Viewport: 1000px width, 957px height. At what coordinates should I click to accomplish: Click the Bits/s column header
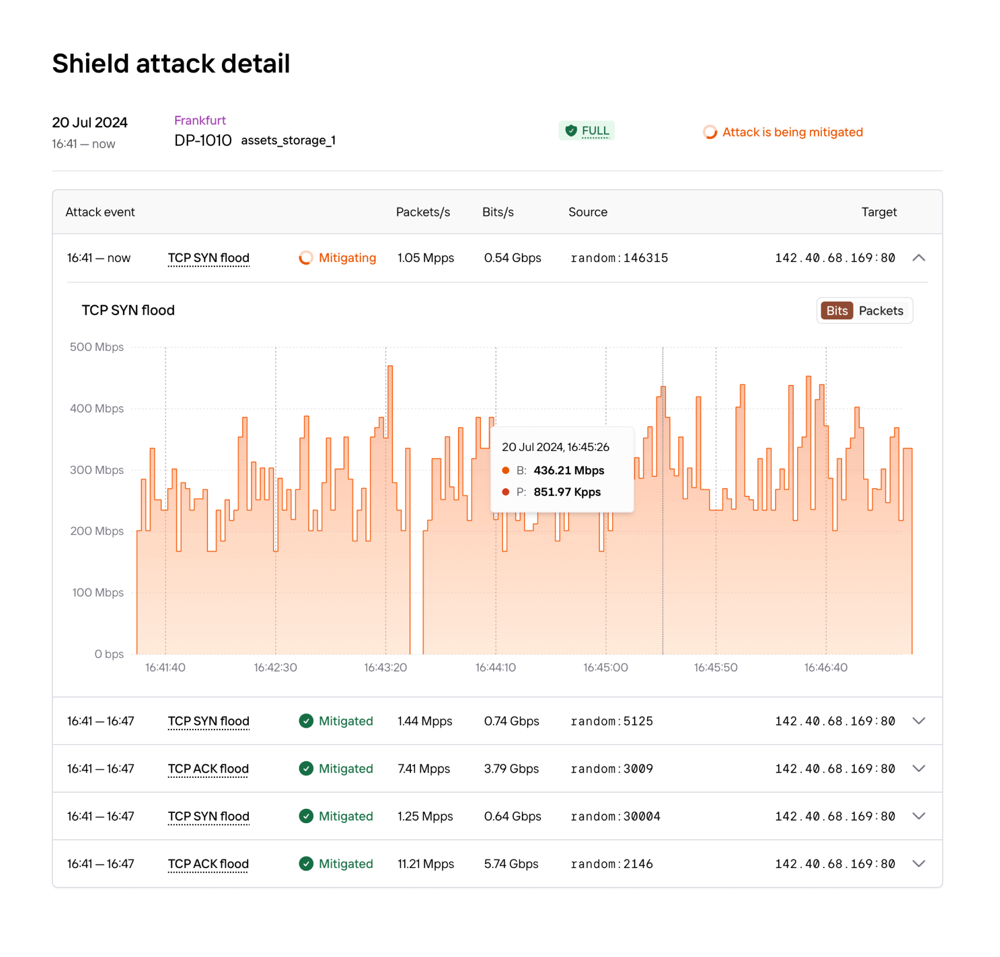point(498,212)
